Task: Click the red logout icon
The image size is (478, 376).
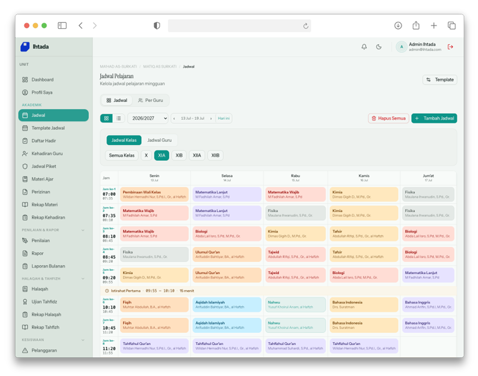Action: [x=450, y=47]
